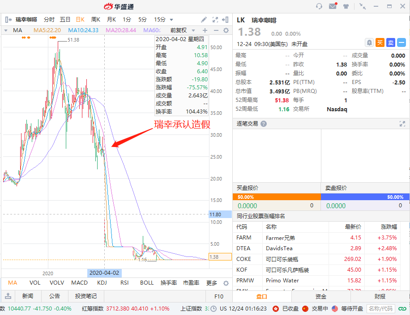This screenshot has width=410, height=315.
Task: Switch to 财报 panel tab
Action: point(380,297)
